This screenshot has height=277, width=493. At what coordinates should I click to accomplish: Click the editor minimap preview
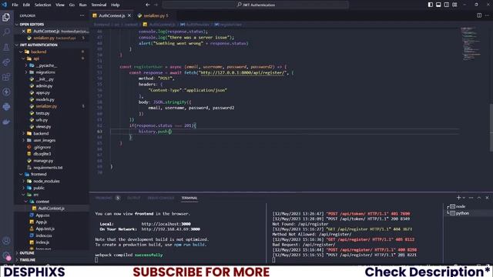pos(471,43)
